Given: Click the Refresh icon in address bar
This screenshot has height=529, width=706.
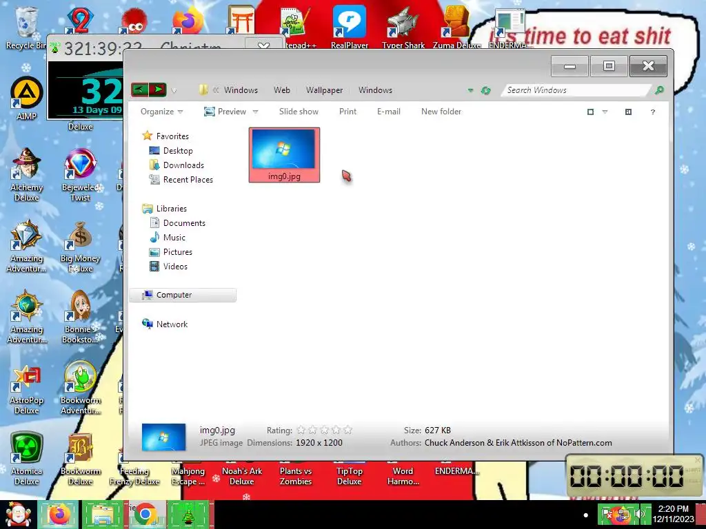Looking at the screenshot, I should click(x=485, y=90).
